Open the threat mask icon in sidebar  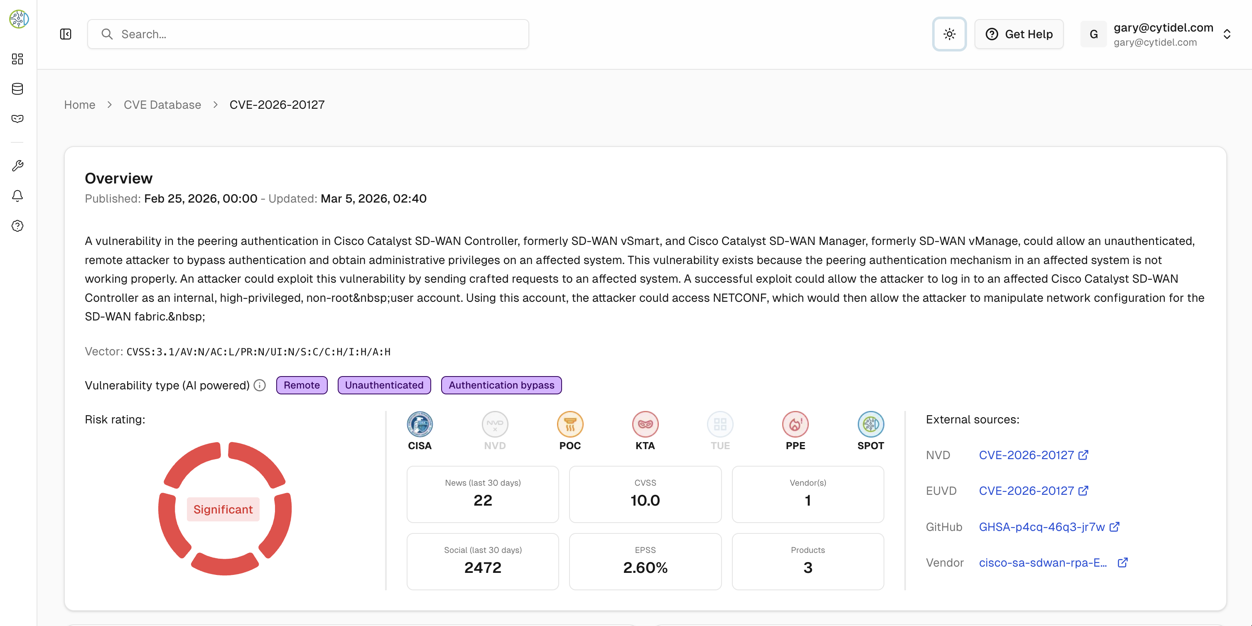pyautogui.click(x=17, y=119)
